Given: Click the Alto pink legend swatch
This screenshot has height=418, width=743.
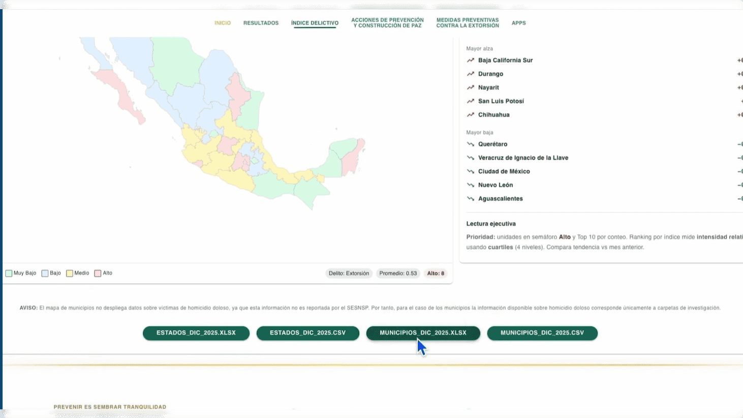Looking at the screenshot, I should [x=98, y=274].
